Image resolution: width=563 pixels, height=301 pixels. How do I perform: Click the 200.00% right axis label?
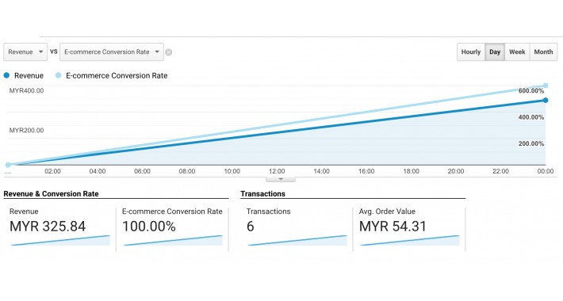point(531,143)
